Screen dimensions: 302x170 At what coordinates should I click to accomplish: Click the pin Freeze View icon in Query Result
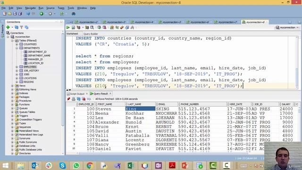[x=68, y=99]
